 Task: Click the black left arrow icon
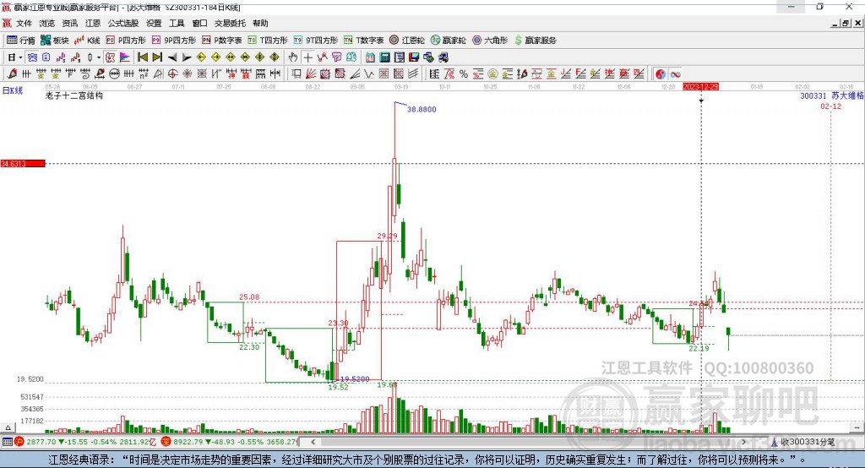(x=172, y=57)
